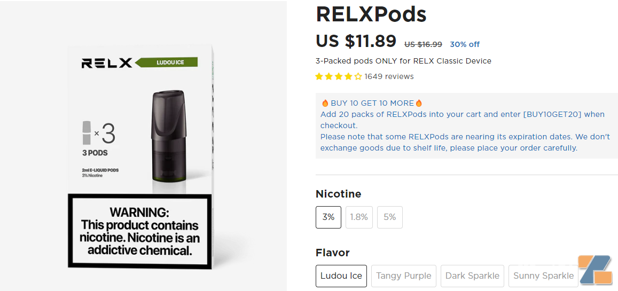Pick Dark Sparkle flavor
Screen dimensions: 618x291
(x=472, y=276)
